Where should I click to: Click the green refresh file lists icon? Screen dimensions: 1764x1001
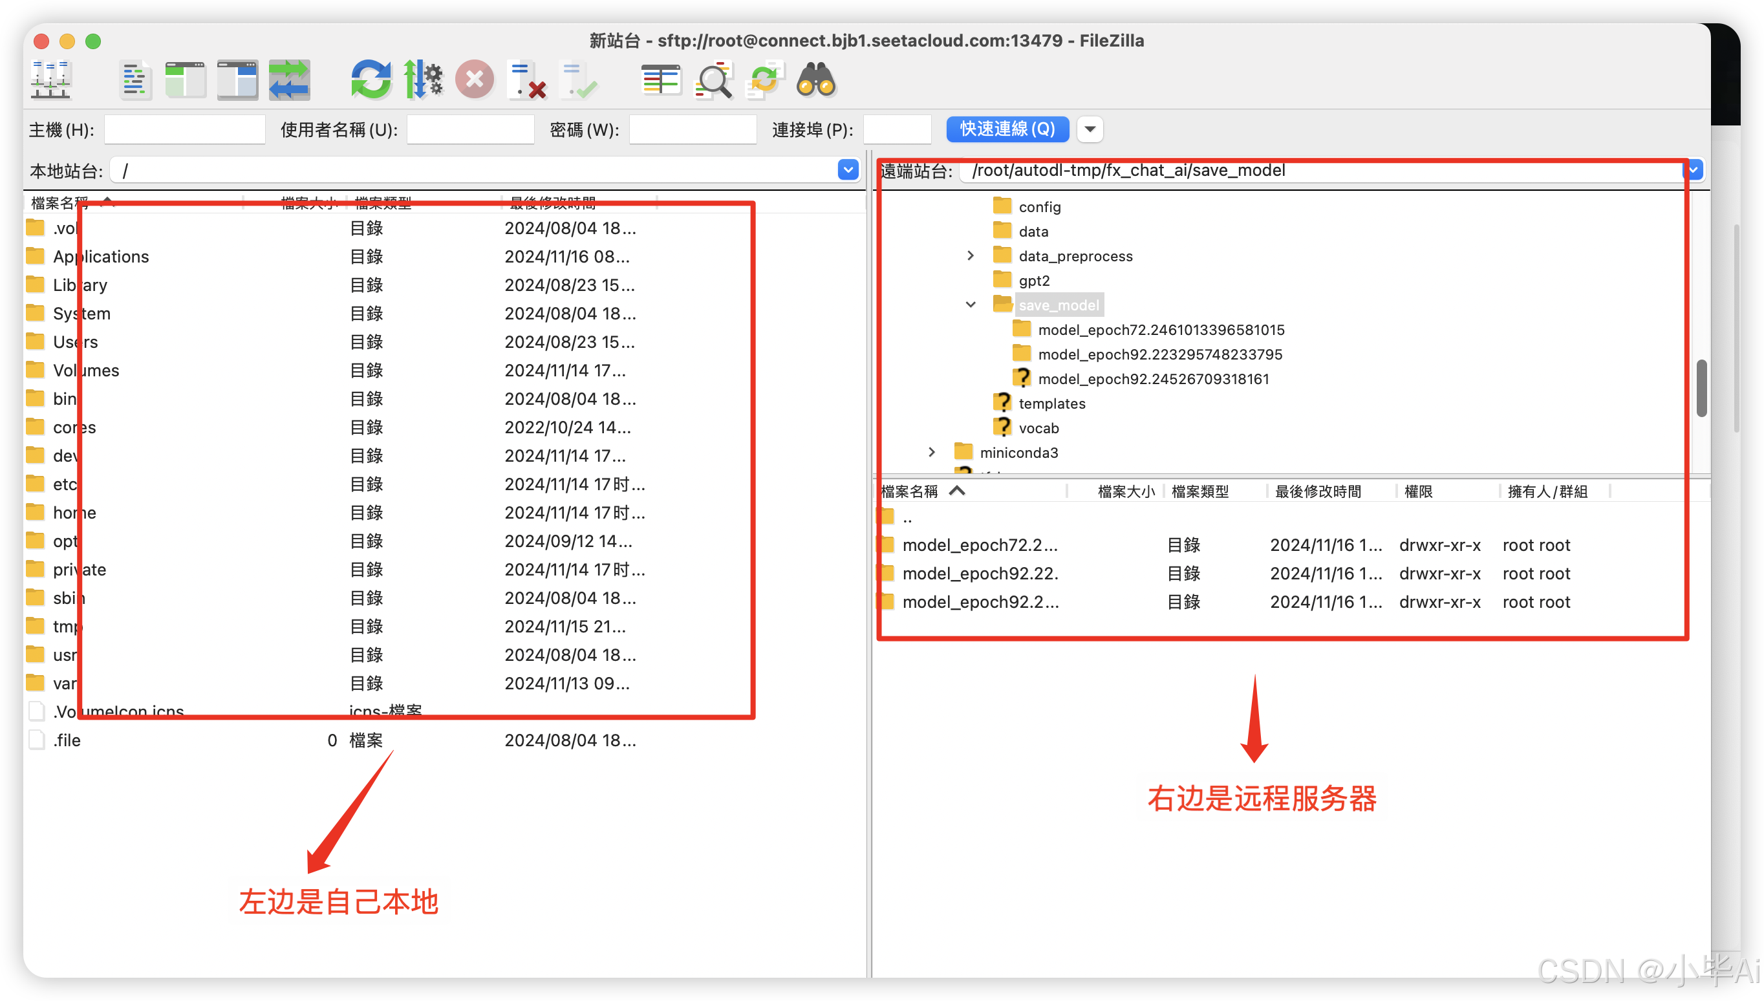(x=371, y=80)
